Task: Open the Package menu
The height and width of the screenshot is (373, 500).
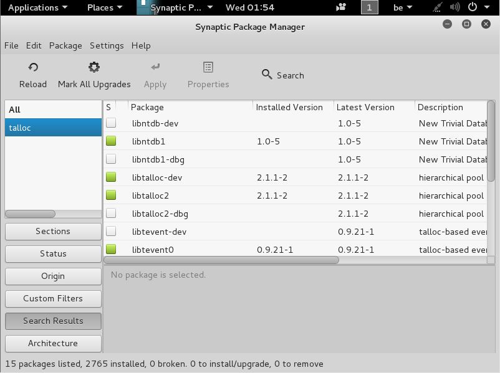Action: pos(65,45)
